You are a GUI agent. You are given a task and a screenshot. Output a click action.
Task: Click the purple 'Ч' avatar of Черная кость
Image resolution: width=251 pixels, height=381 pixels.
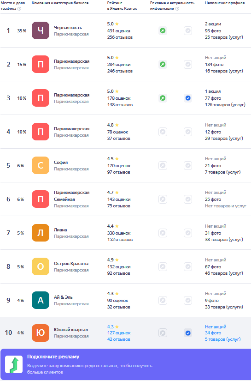(x=41, y=30)
